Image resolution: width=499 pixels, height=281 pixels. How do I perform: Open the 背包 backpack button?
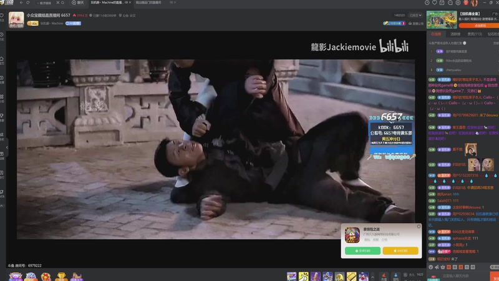click(x=395, y=277)
